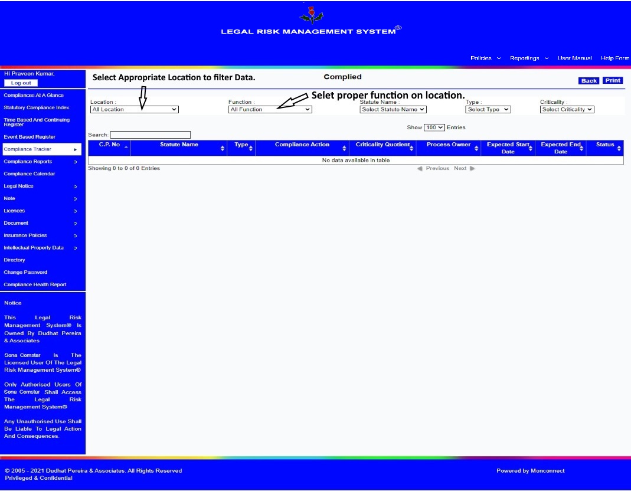Screen dimensions: 631x491
Task: Sort by Compliance Action column arrows
Action: [x=344, y=149]
